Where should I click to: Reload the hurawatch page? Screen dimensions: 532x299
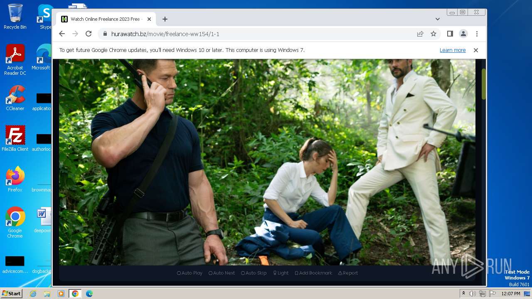tap(89, 34)
